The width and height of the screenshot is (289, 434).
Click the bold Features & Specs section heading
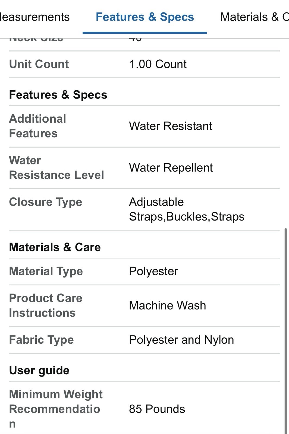pos(58,95)
